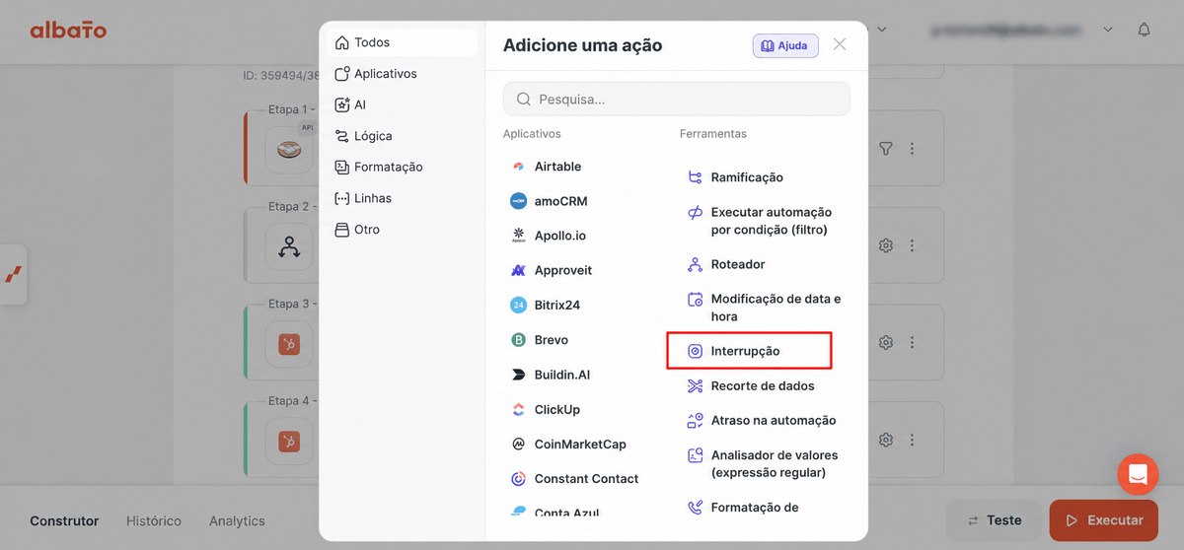Screen dimensions: 1184x550
Task: Click the Apollo.io app icon
Action: pos(518,236)
